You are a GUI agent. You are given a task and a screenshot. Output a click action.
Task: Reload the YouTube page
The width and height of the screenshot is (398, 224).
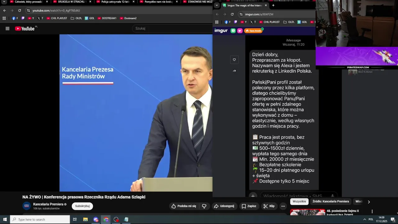pyautogui.click(x=19, y=11)
